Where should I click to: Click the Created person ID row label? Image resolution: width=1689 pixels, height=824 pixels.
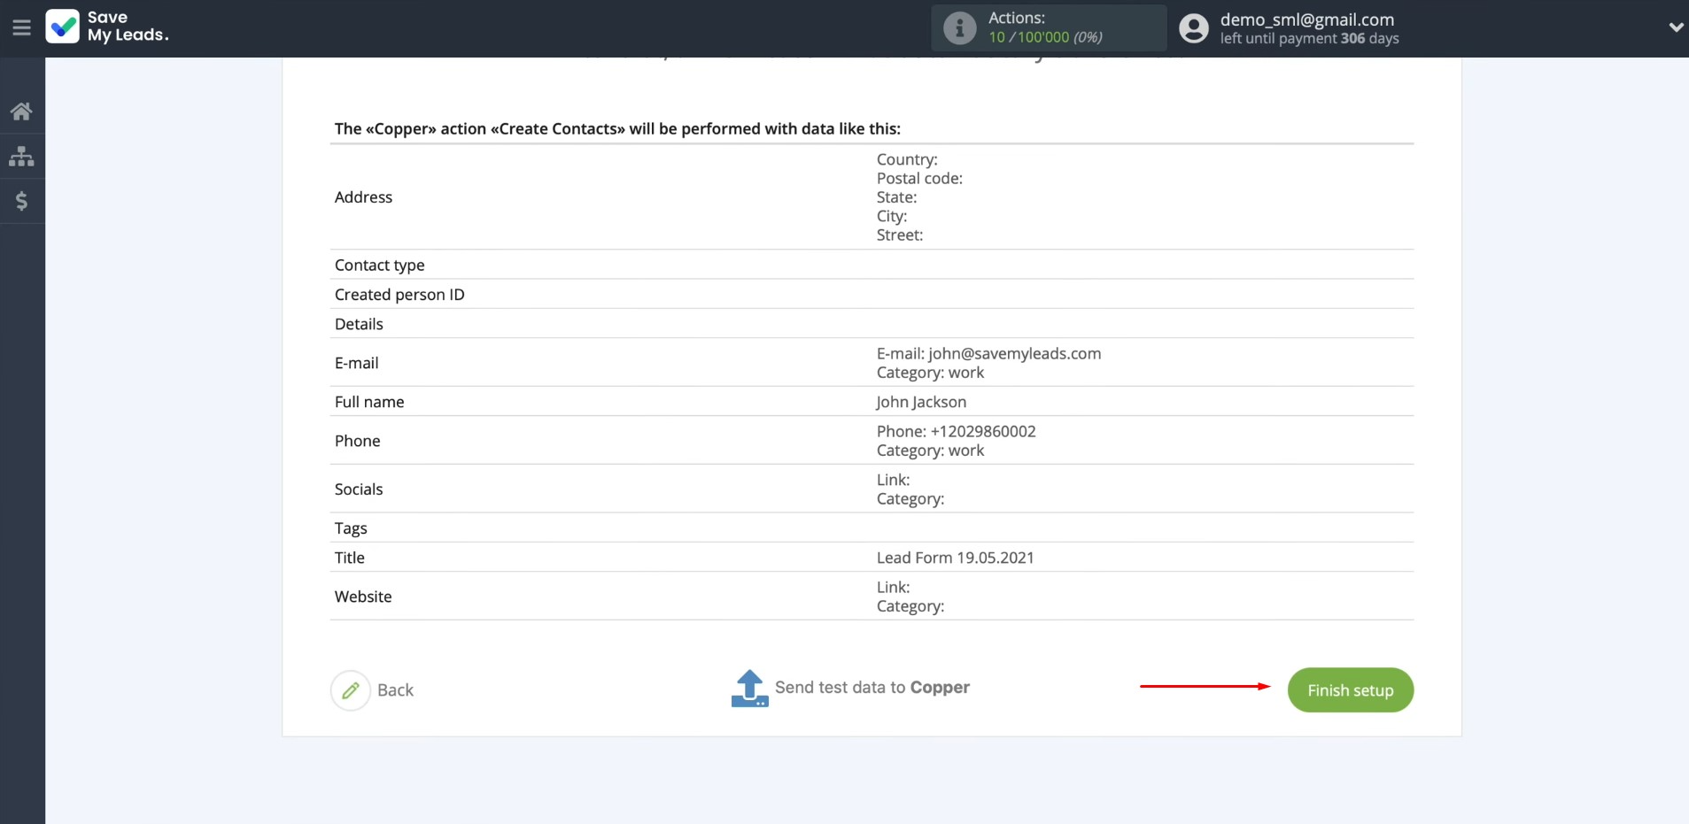click(399, 295)
